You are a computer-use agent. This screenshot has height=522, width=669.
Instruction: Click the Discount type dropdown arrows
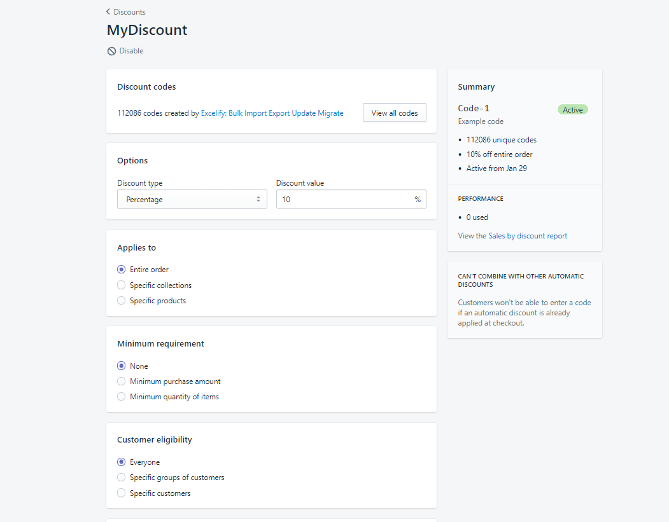tap(258, 200)
